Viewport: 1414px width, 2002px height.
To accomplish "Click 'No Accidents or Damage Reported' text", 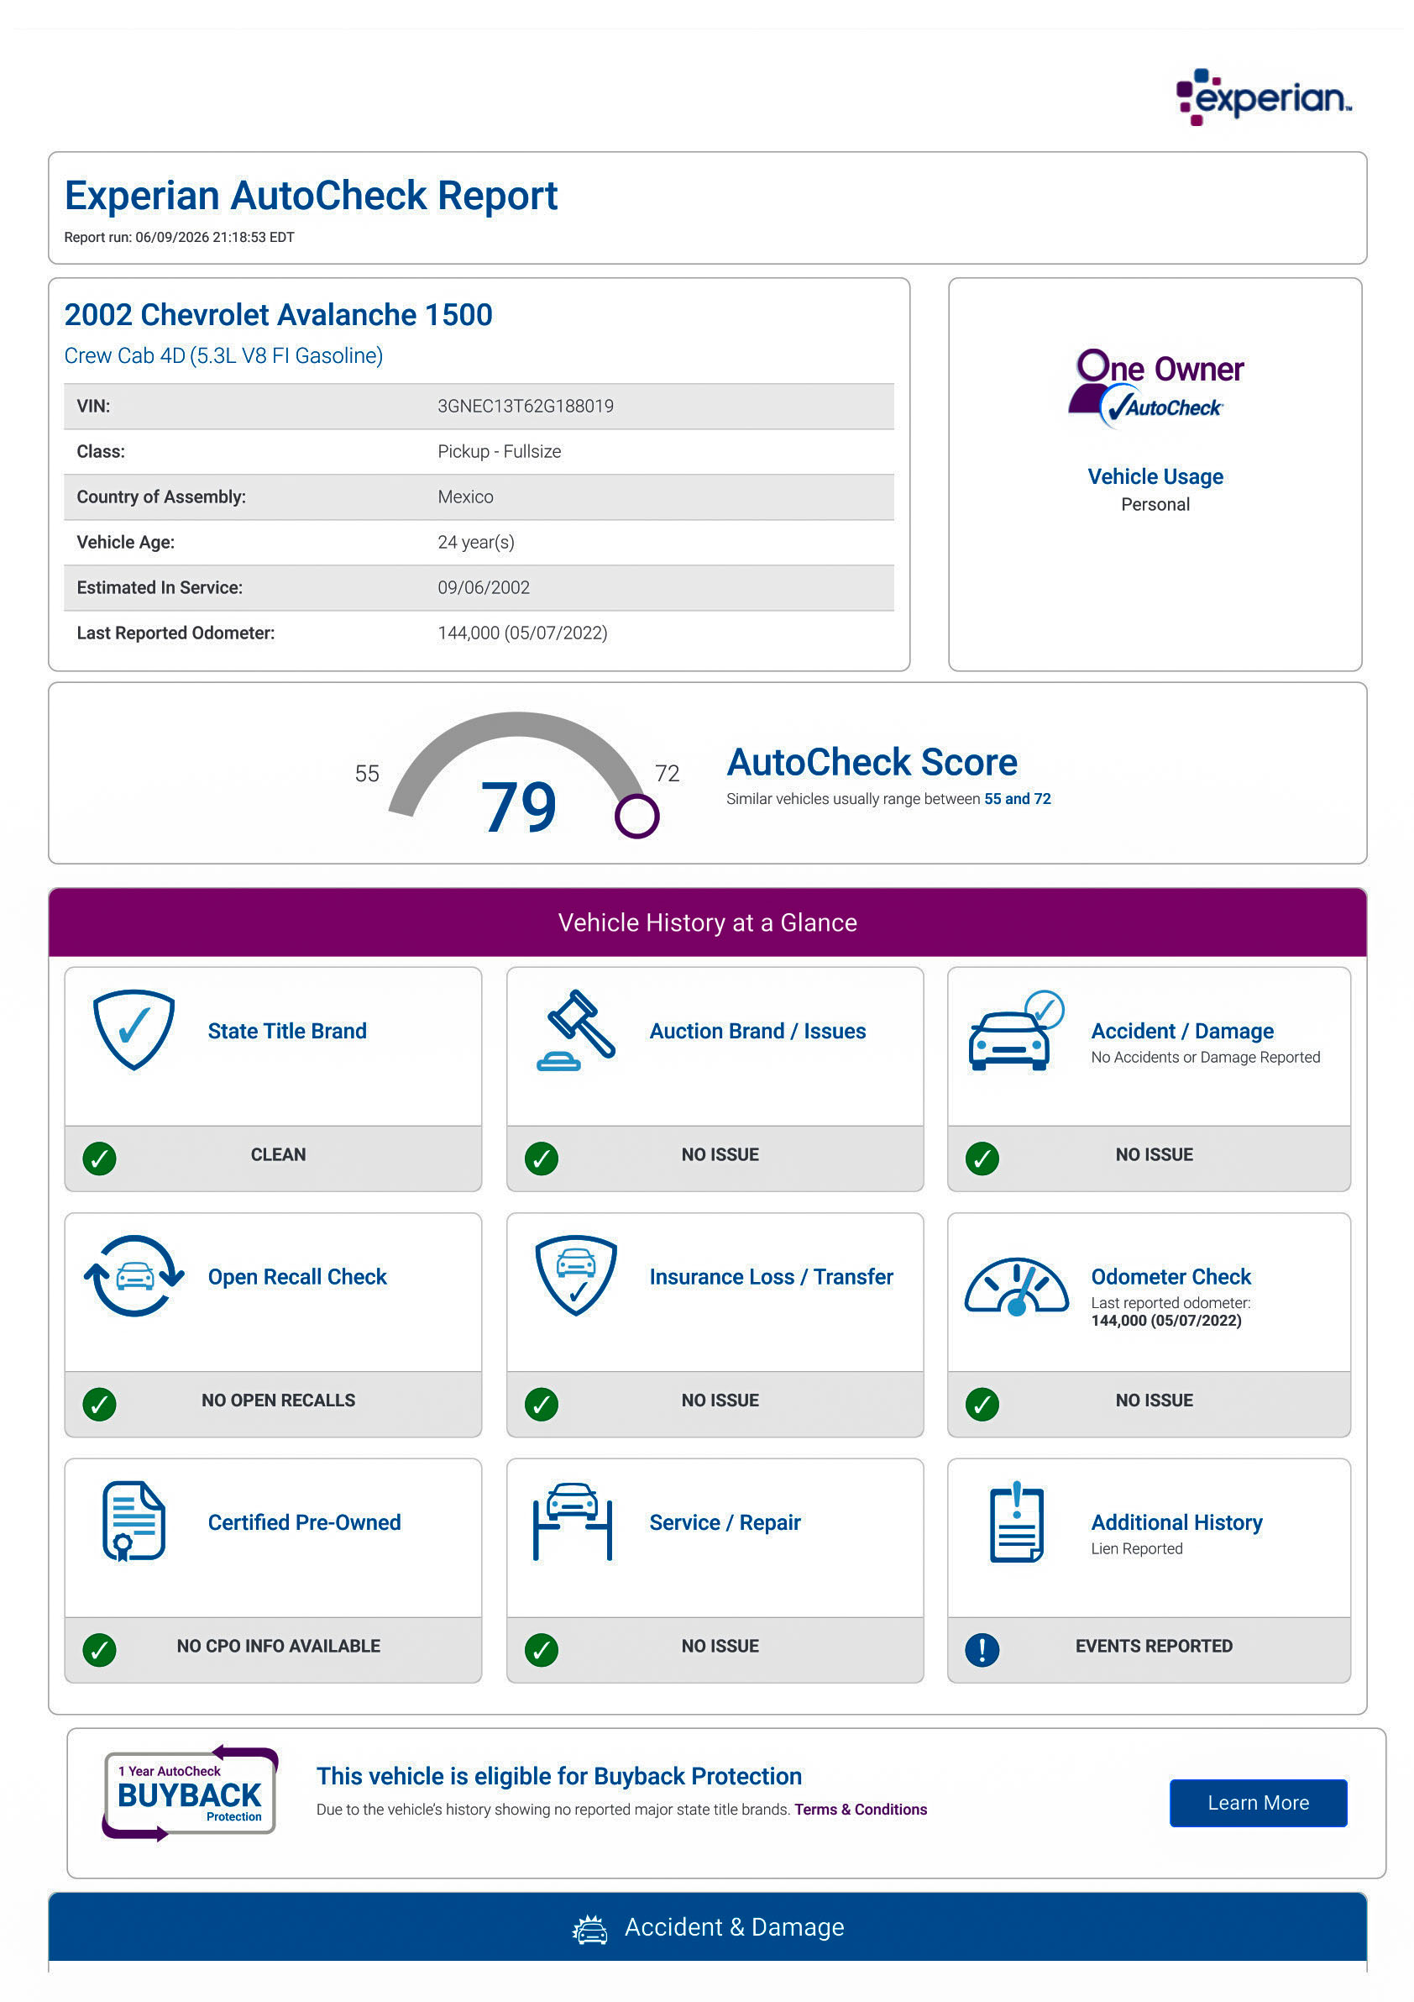I will pos(1206,1058).
